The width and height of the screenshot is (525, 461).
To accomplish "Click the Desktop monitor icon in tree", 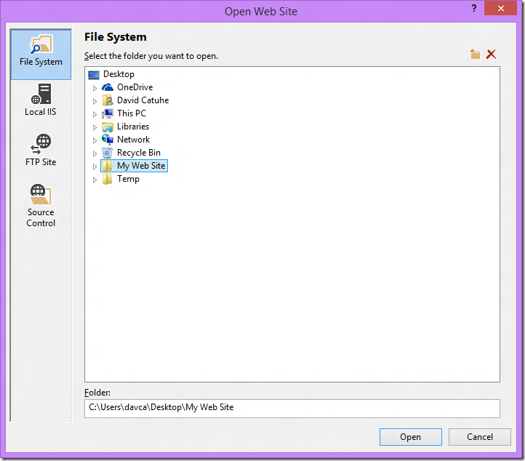I will click(x=94, y=75).
